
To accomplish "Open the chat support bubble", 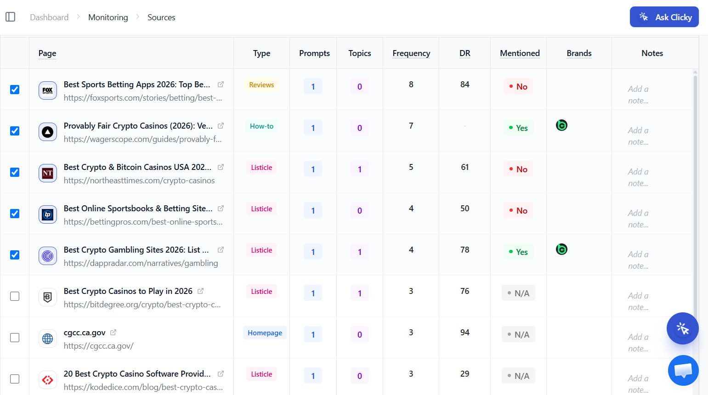I will tap(683, 370).
